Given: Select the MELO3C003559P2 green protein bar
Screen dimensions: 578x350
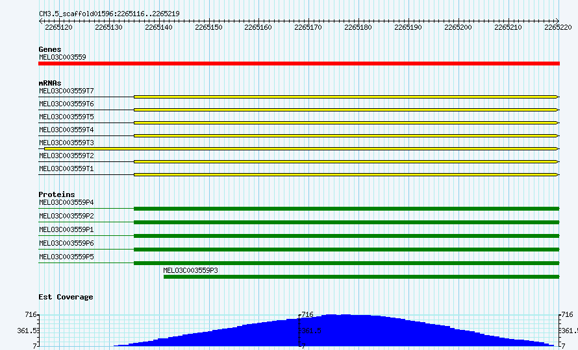Looking at the screenshot, I should (347, 222).
